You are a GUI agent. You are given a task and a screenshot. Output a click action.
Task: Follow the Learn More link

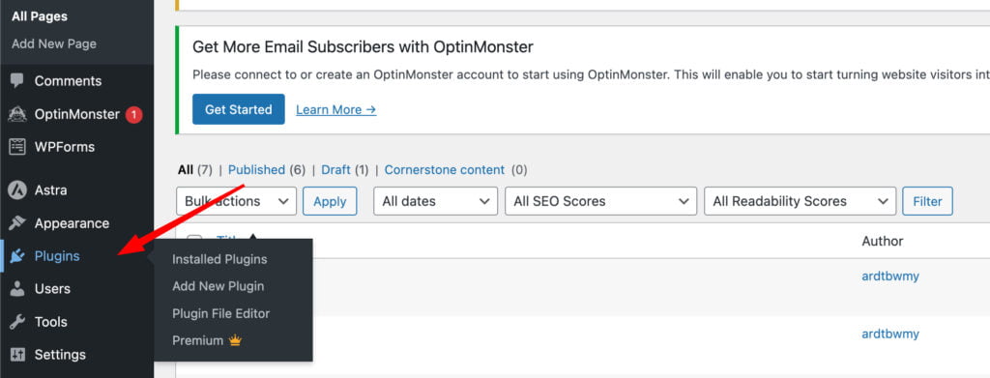tap(335, 110)
